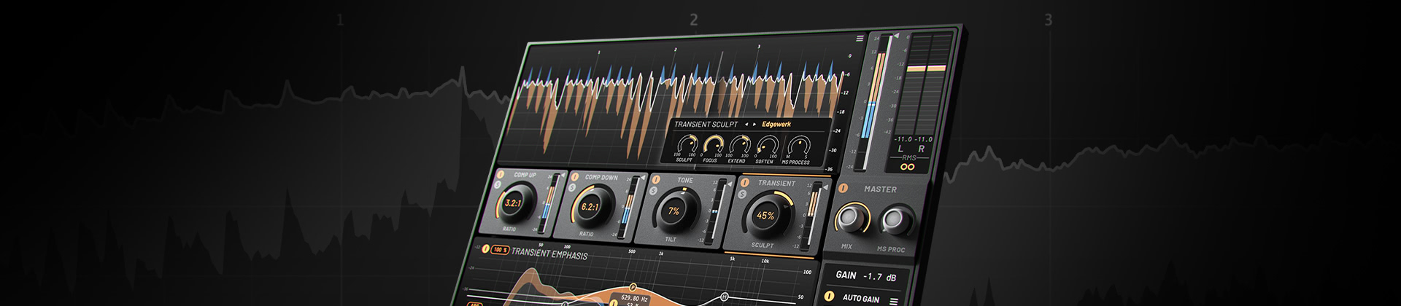Go to next Transient Sculpt preset
Image resolution: width=1401 pixels, height=306 pixels.
click(754, 124)
